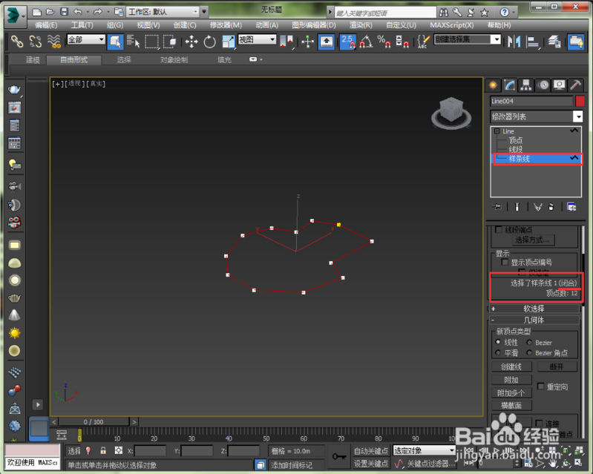Open the Motion panel icon
Viewport: 593px width, 474px height.
tap(543, 85)
